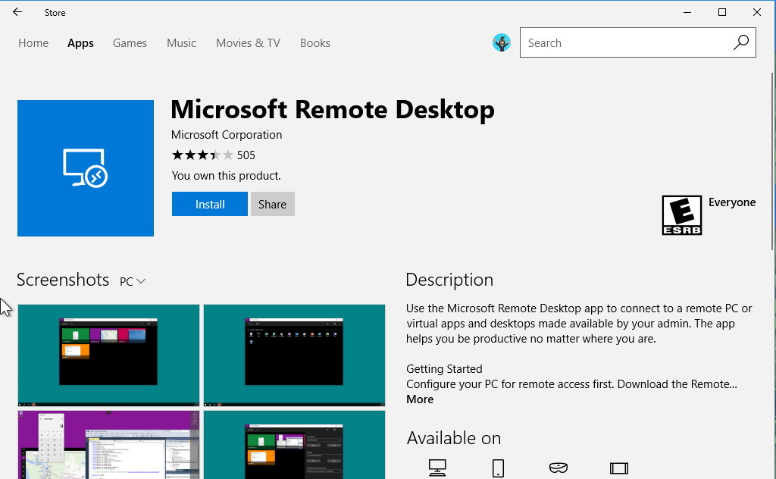The width and height of the screenshot is (776, 479).
Task: Click the Share button
Action: tap(272, 204)
